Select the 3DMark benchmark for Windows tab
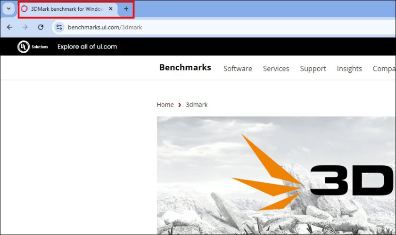 (66, 9)
